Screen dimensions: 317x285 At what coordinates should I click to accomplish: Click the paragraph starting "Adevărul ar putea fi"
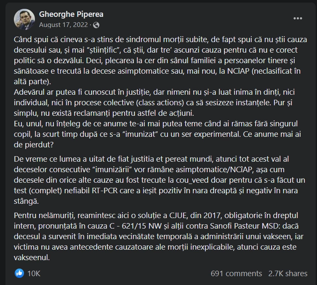(x=160, y=102)
